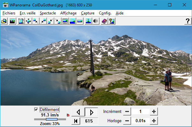Click the landscape icon with vertical dotted line

[x=88, y=21]
